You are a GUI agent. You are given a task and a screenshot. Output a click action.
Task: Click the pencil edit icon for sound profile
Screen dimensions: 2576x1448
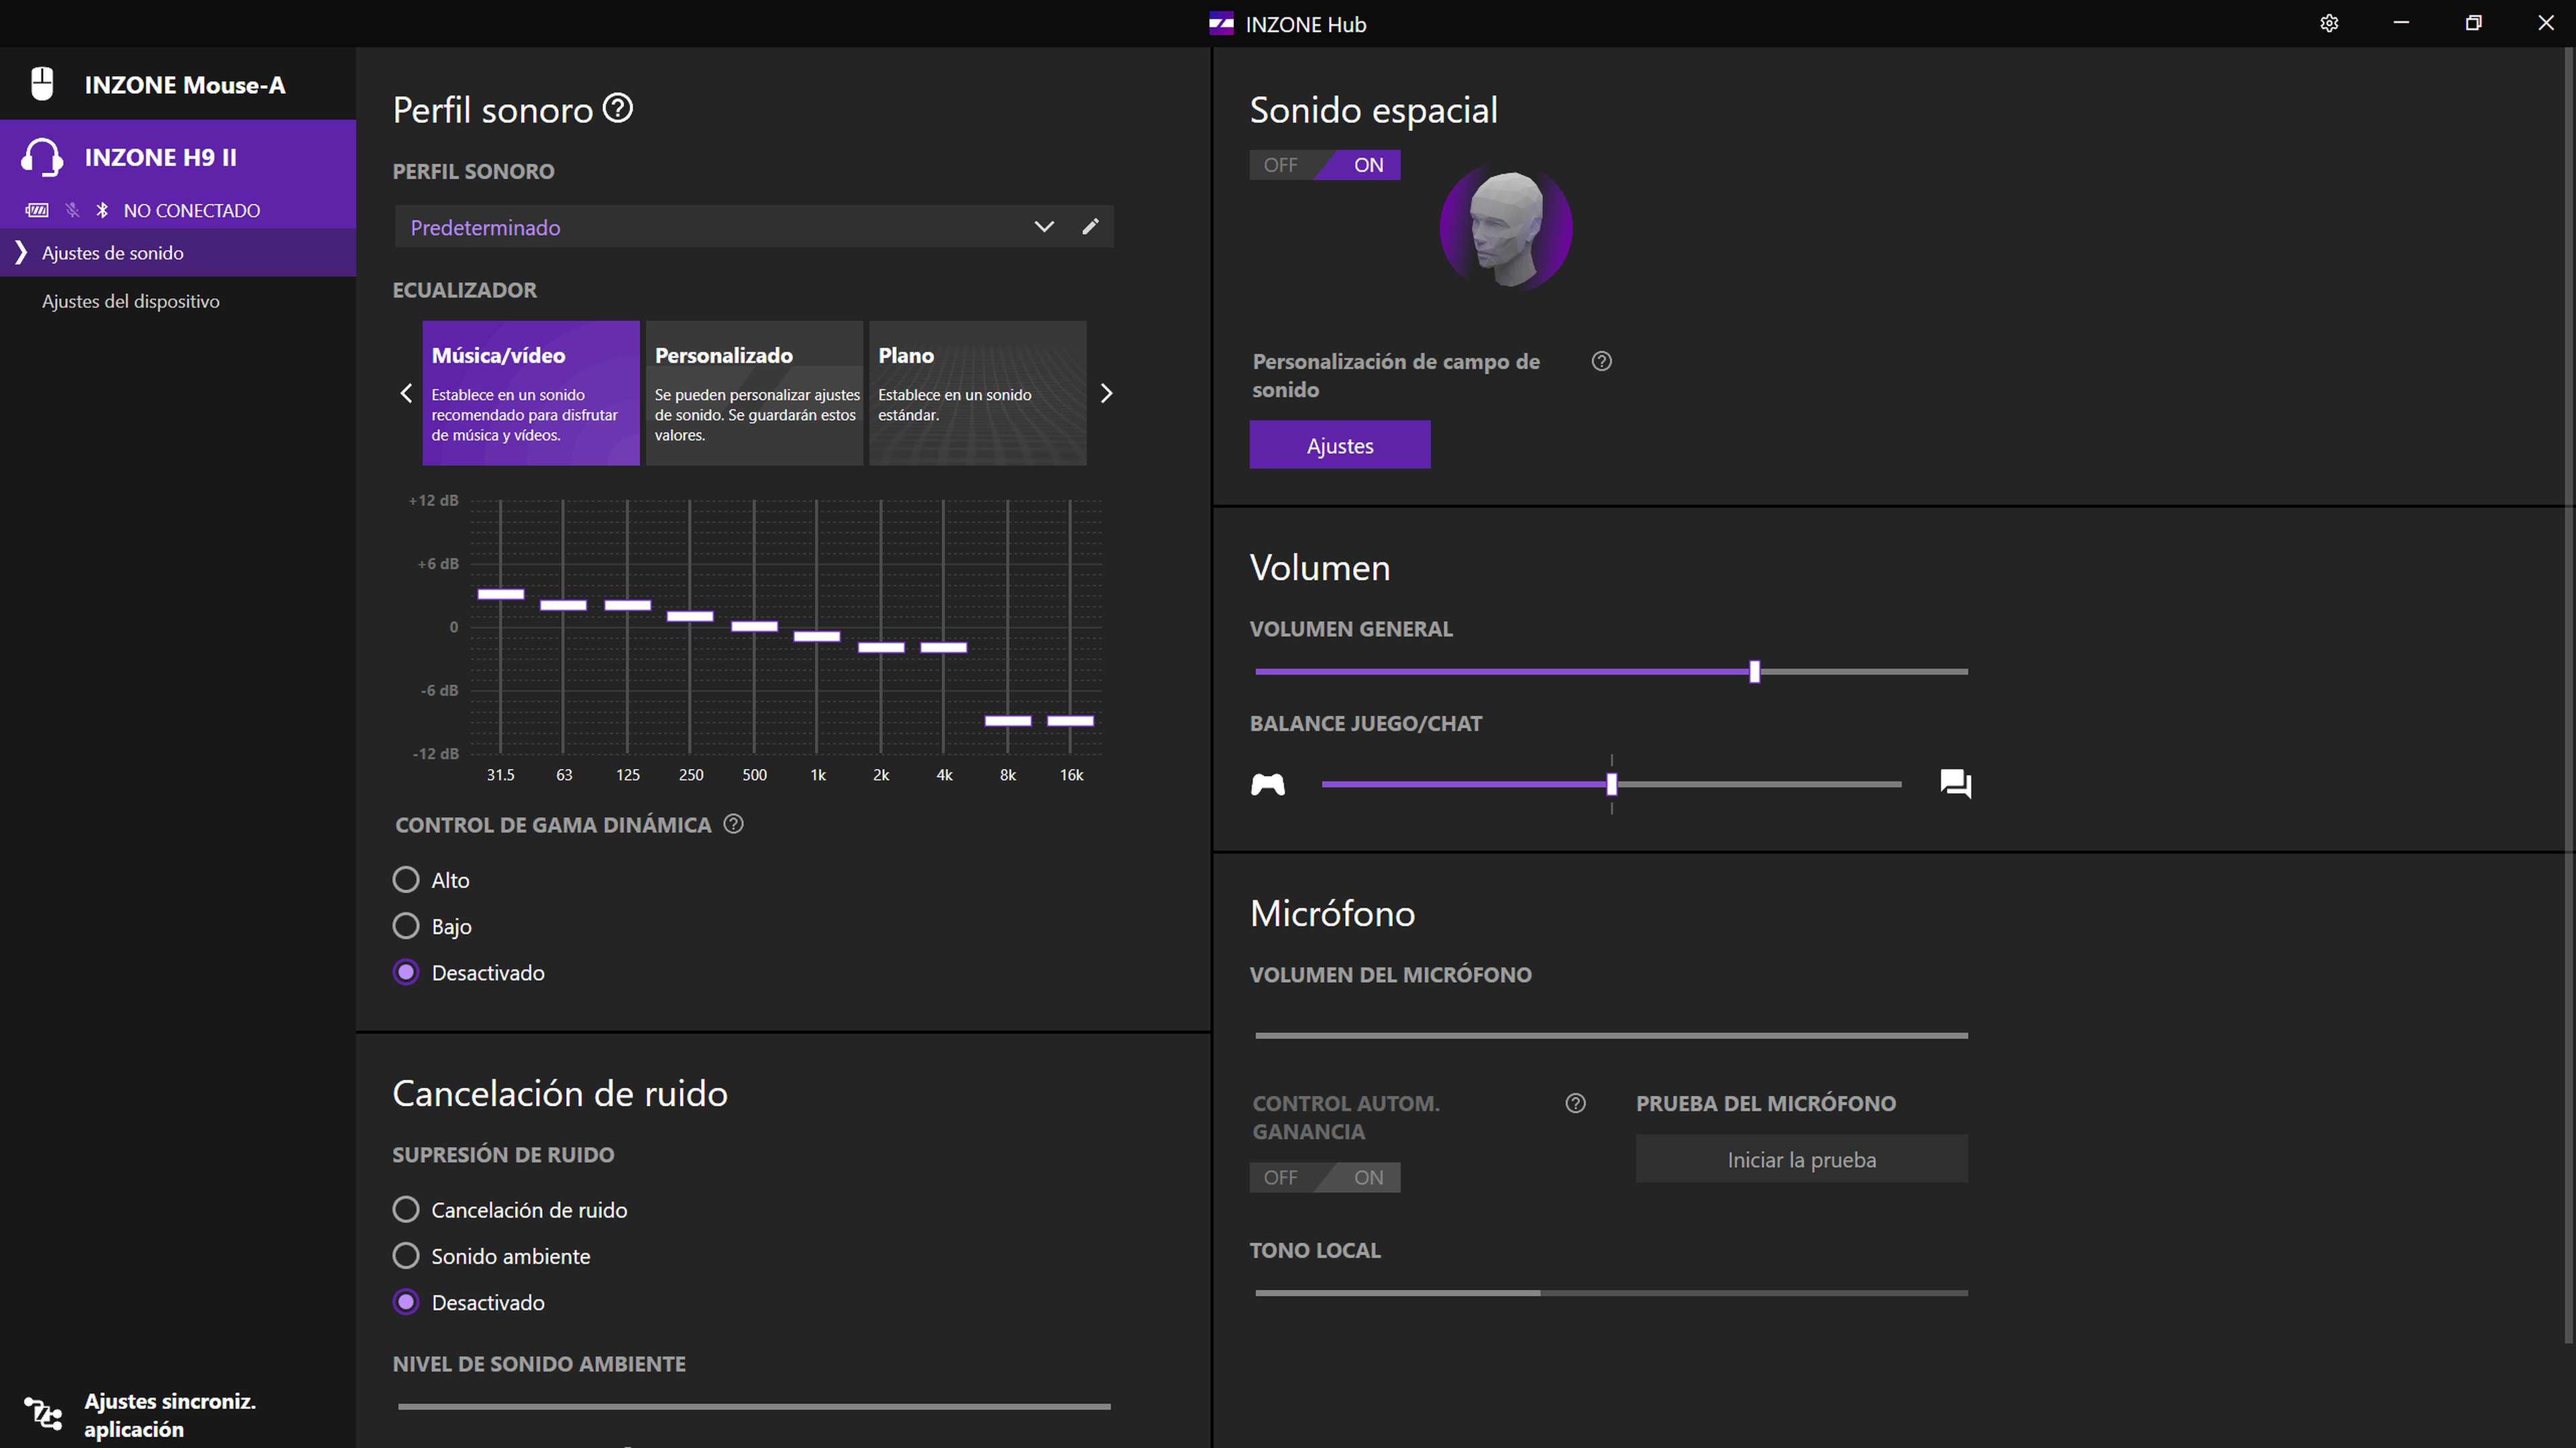pos(1090,227)
